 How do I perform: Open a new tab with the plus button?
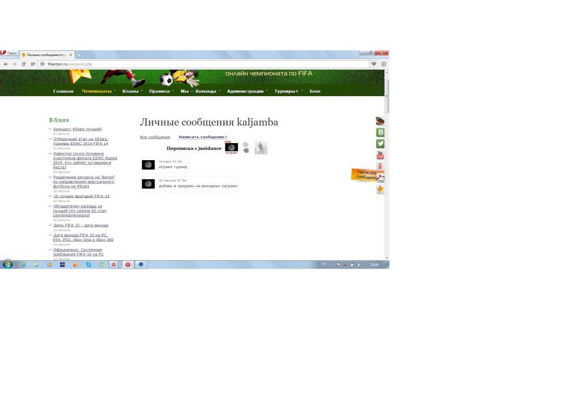coord(79,55)
